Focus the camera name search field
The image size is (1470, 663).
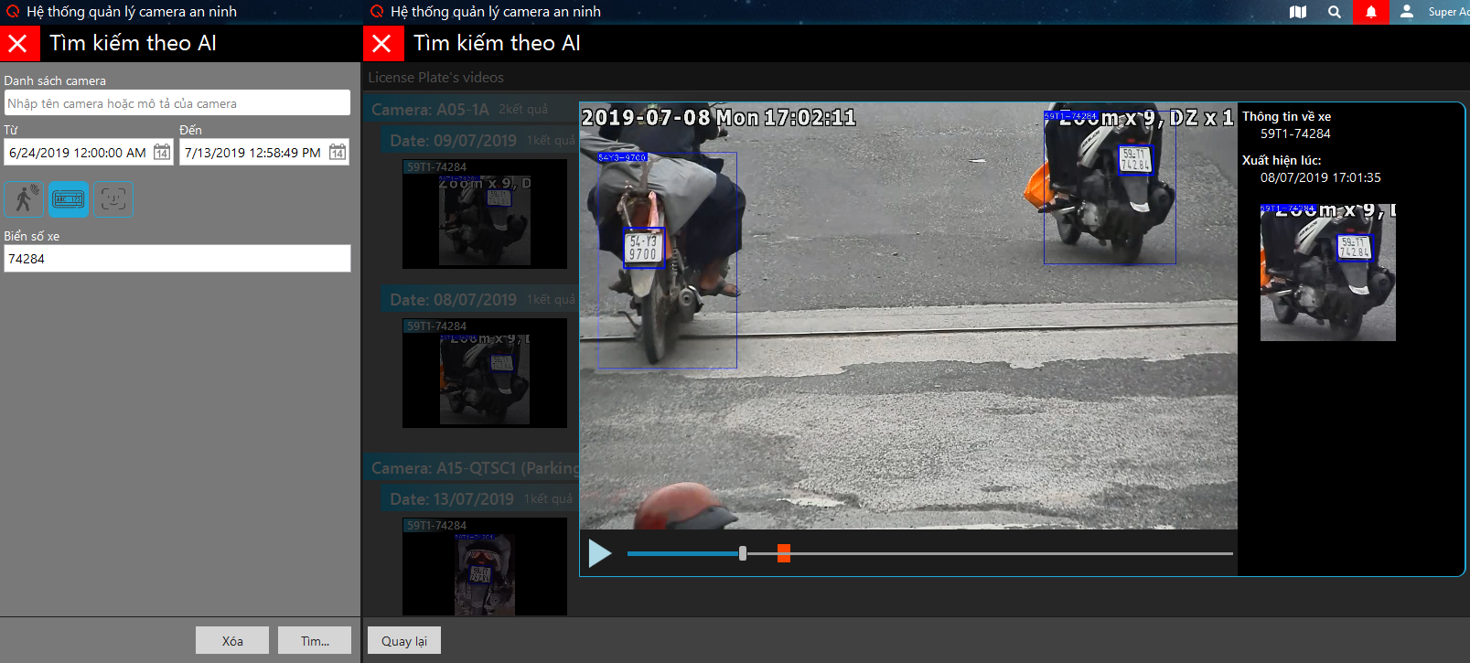pos(177,103)
